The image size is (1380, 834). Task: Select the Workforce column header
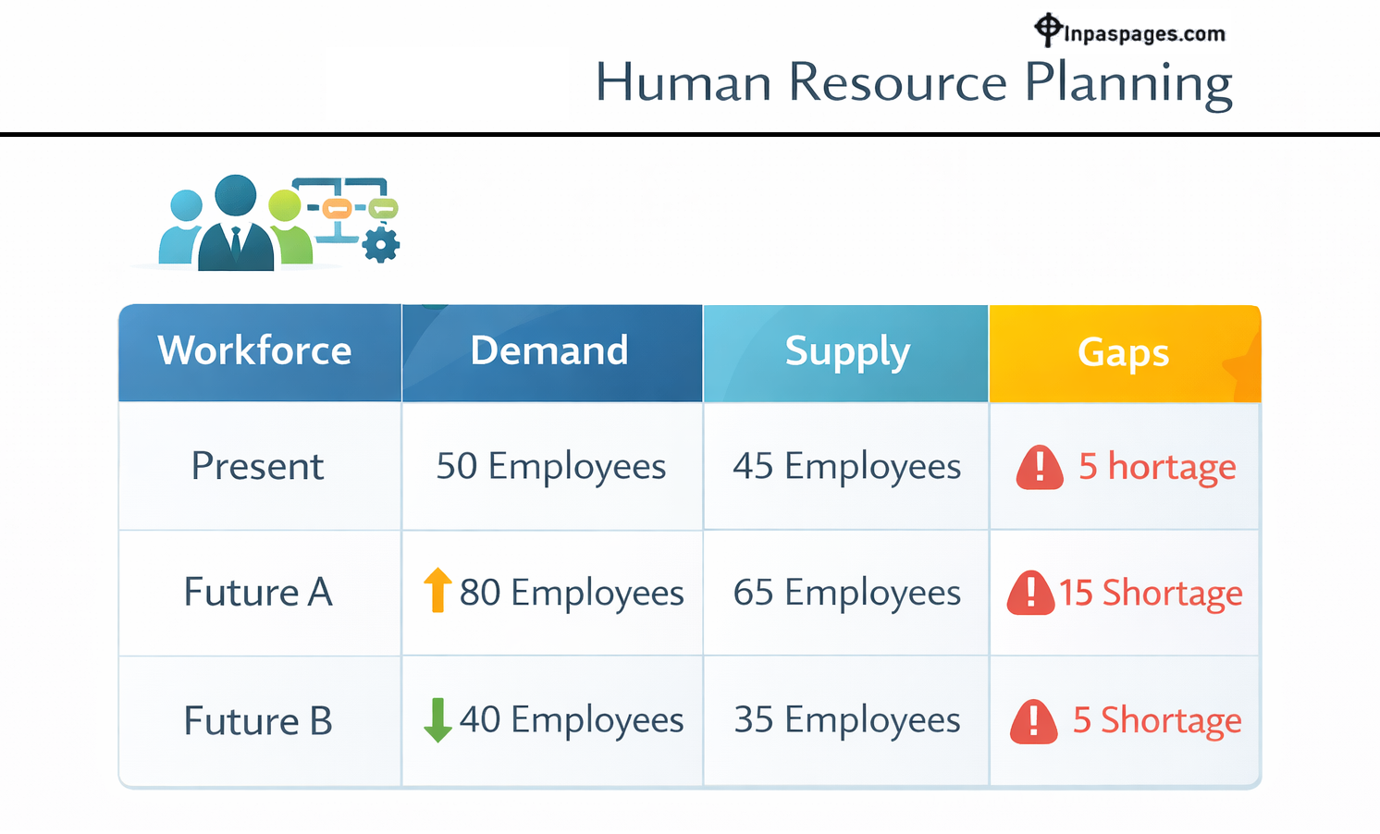coord(255,351)
